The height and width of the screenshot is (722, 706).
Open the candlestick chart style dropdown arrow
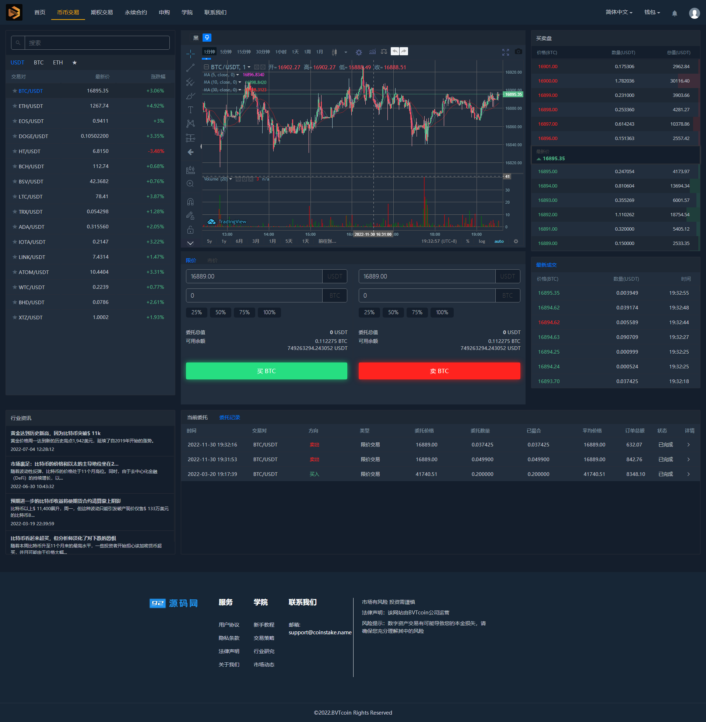click(345, 52)
